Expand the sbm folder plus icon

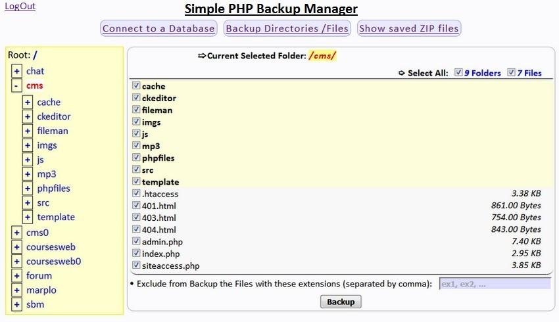(16, 305)
